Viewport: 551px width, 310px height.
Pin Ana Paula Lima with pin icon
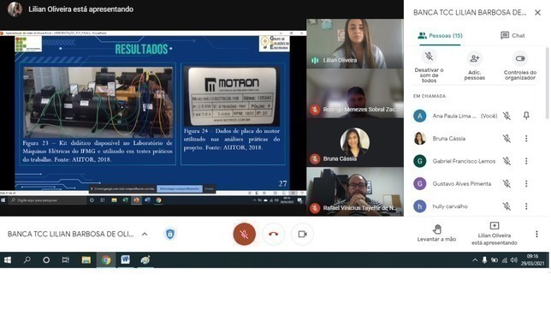coord(526,116)
